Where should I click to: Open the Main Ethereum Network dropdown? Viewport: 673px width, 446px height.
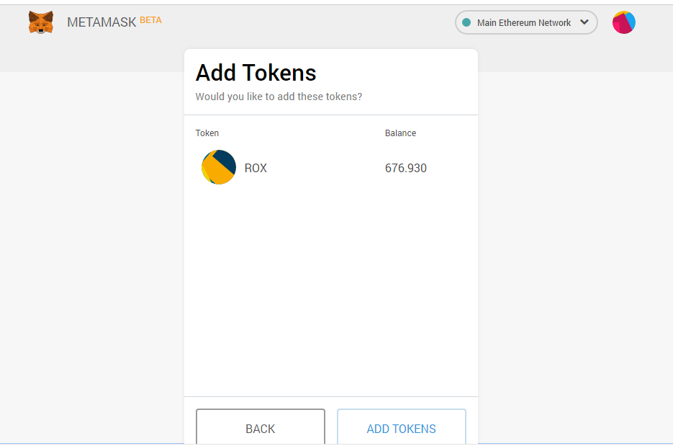526,22
